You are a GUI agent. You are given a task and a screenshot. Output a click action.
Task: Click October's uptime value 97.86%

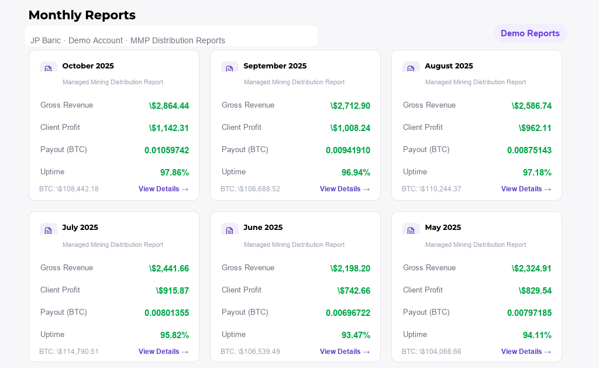(x=175, y=172)
